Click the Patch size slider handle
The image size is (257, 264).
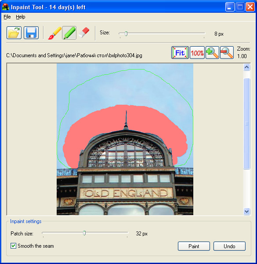point(84,233)
